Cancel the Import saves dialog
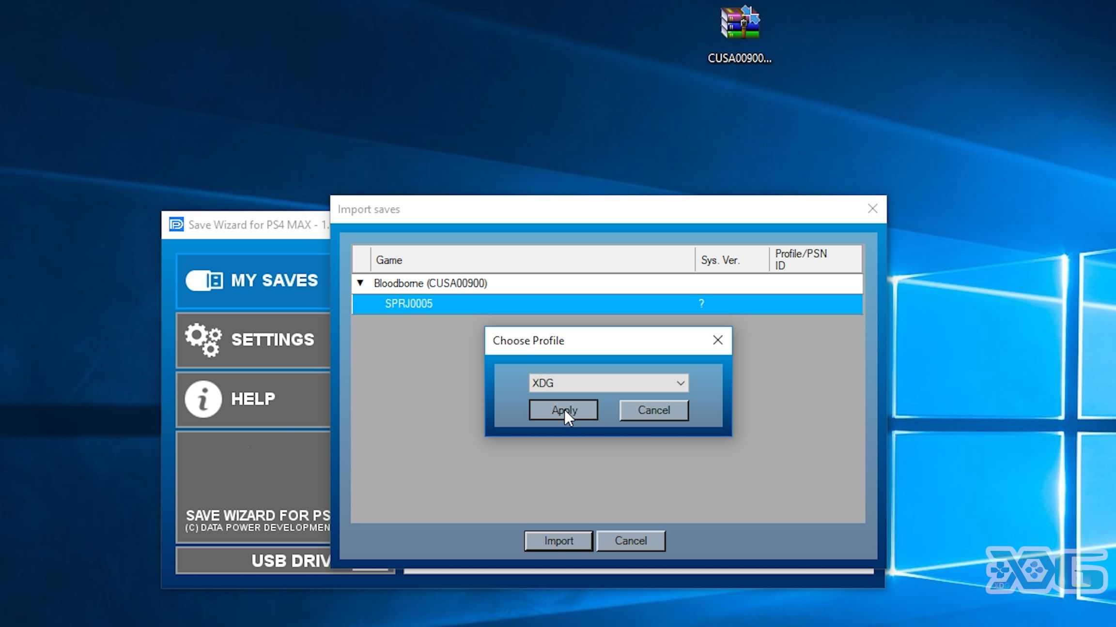Viewport: 1116px width, 627px height. click(x=631, y=540)
